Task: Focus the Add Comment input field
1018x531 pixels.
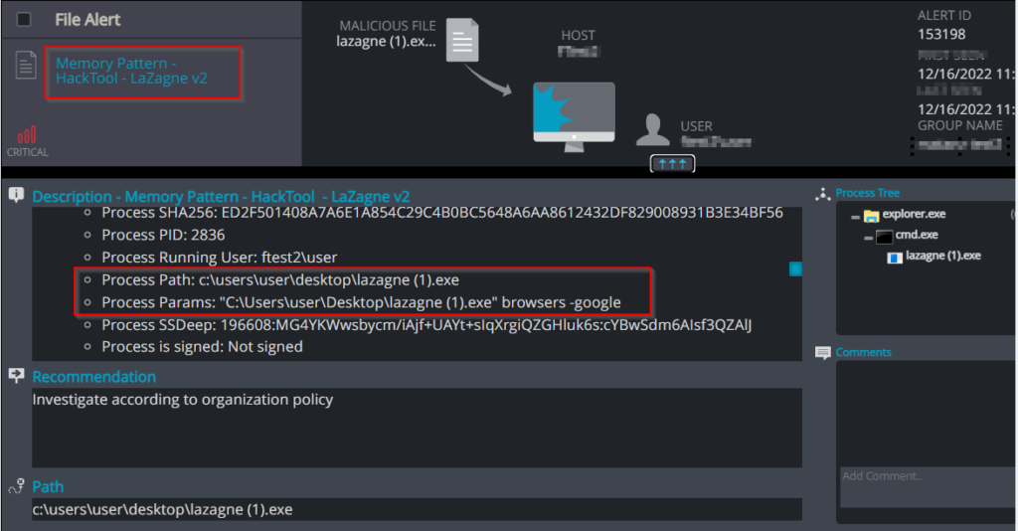Action: pos(929,487)
